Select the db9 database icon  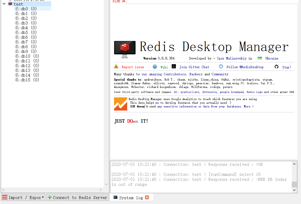coord(17,51)
